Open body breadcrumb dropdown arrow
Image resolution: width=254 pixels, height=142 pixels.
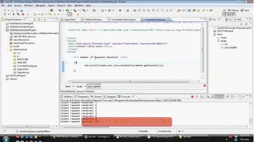[85, 86]
